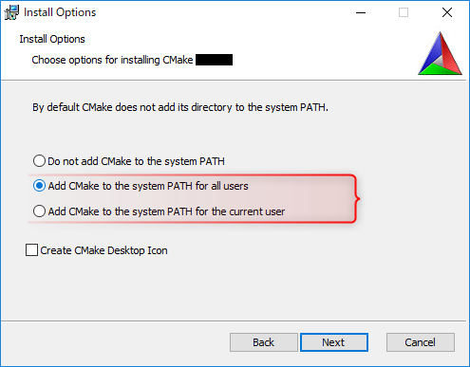Image resolution: width=470 pixels, height=367 pixels.
Task: Click the 'Install Options' title bar text
Action: [60, 12]
